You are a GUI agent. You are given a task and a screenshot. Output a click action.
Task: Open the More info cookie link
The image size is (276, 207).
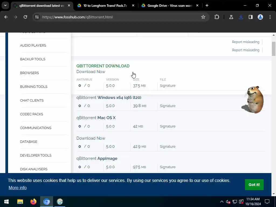point(18,188)
